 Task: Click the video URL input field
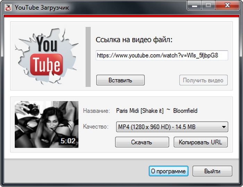pos(162,55)
